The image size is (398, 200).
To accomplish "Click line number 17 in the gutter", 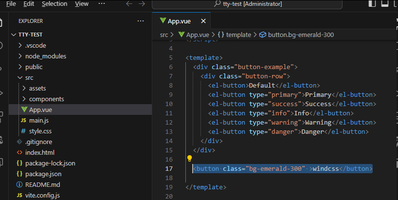I will (x=169, y=168).
